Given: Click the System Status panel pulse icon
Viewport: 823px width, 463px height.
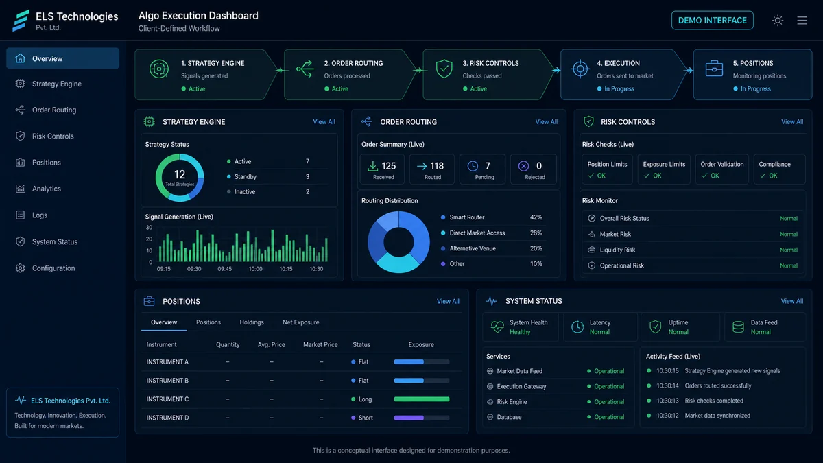Looking at the screenshot, I should (491, 301).
